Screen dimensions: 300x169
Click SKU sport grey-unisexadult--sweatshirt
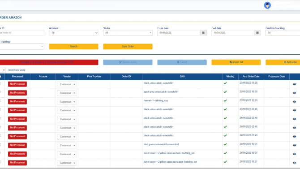(161, 92)
